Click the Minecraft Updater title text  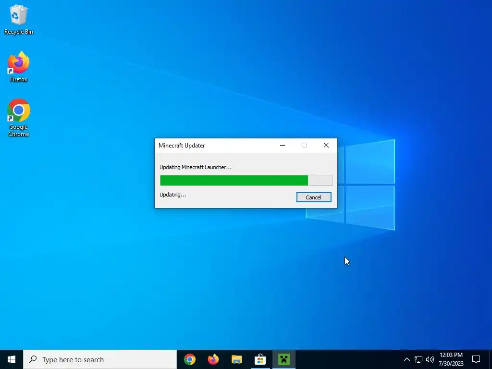[x=182, y=146]
